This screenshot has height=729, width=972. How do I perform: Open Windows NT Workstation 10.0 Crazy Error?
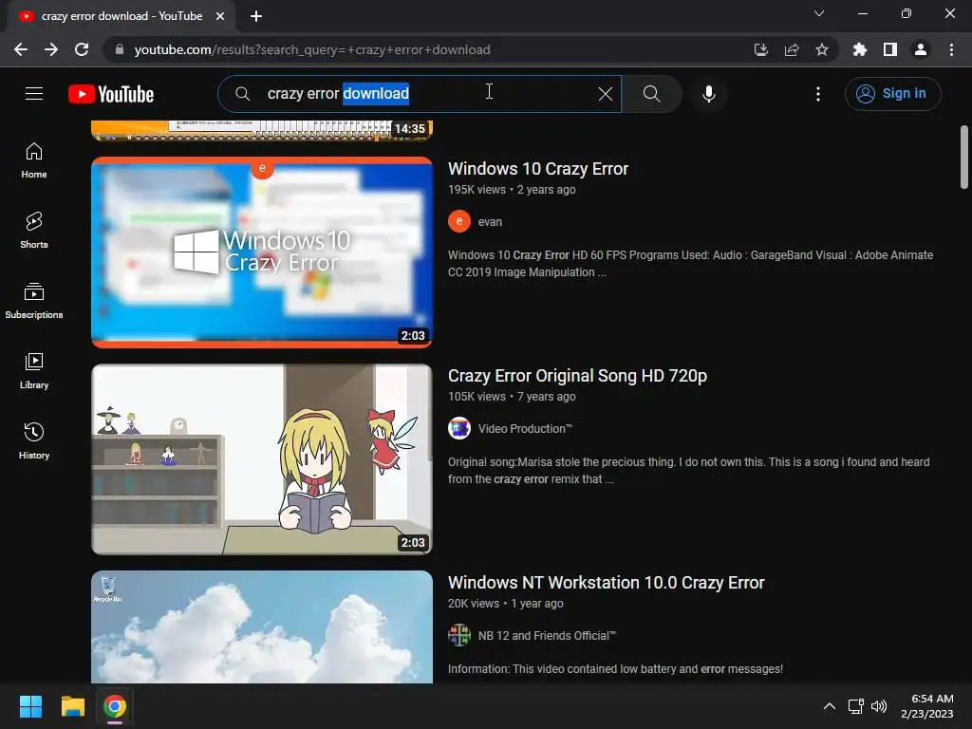tap(606, 583)
